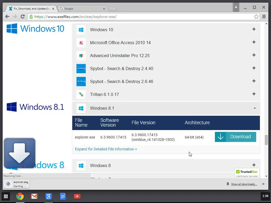Open Google Search from the shelf
The image size is (271, 203).
point(49,196)
